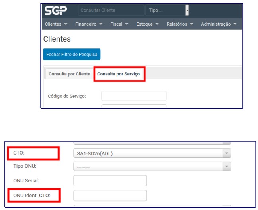Image resolution: width=258 pixels, height=210 pixels.
Task: Show the Estoque menu
Action: point(147,24)
